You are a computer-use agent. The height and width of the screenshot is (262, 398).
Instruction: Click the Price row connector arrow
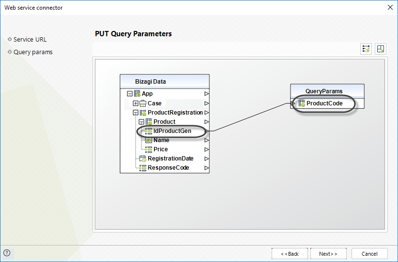coord(207,149)
